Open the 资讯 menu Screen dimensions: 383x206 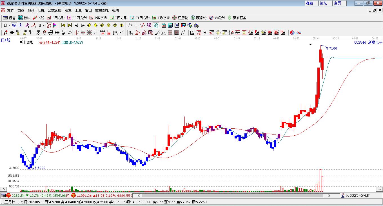(x=31, y=10)
